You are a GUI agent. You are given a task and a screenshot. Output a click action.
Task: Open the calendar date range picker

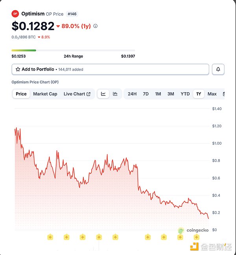pyautogui.click(x=224, y=94)
